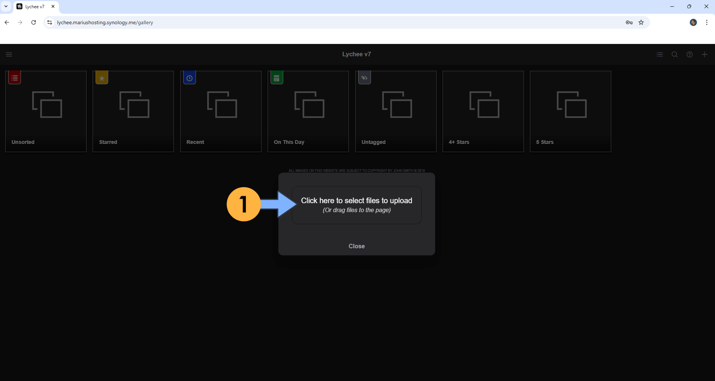715x381 pixels.
Task: Open the saved passwords dropdown
Action: [629, 22]
